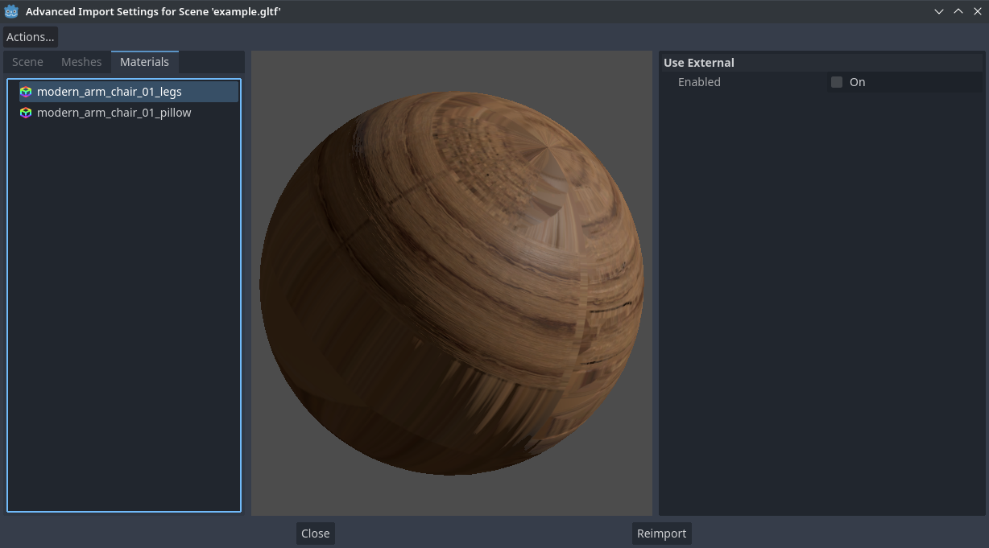Click the rainbow mesh icon beside modern_arm_chair_01_legs
989x548 pixels.
pyautogui.click(x=26, y=92)
